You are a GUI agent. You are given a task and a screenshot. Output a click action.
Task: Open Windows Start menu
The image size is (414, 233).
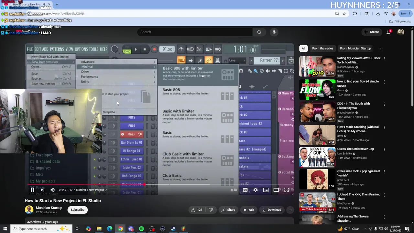coord(5,229)
